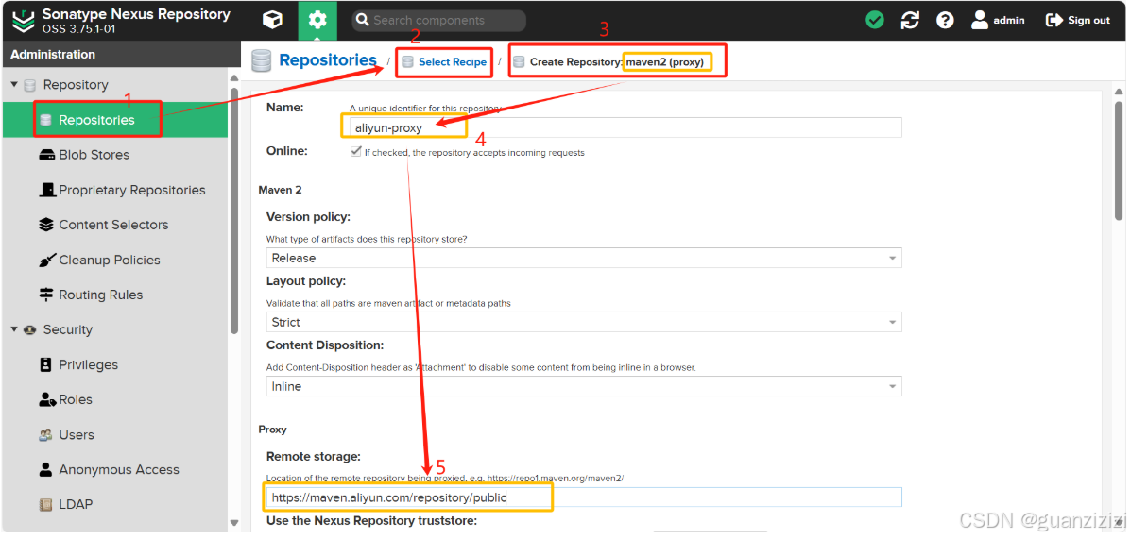Click the Users group icon
Image resolution: width=1131 pixels, height=539 pixels.
point(46,434)
